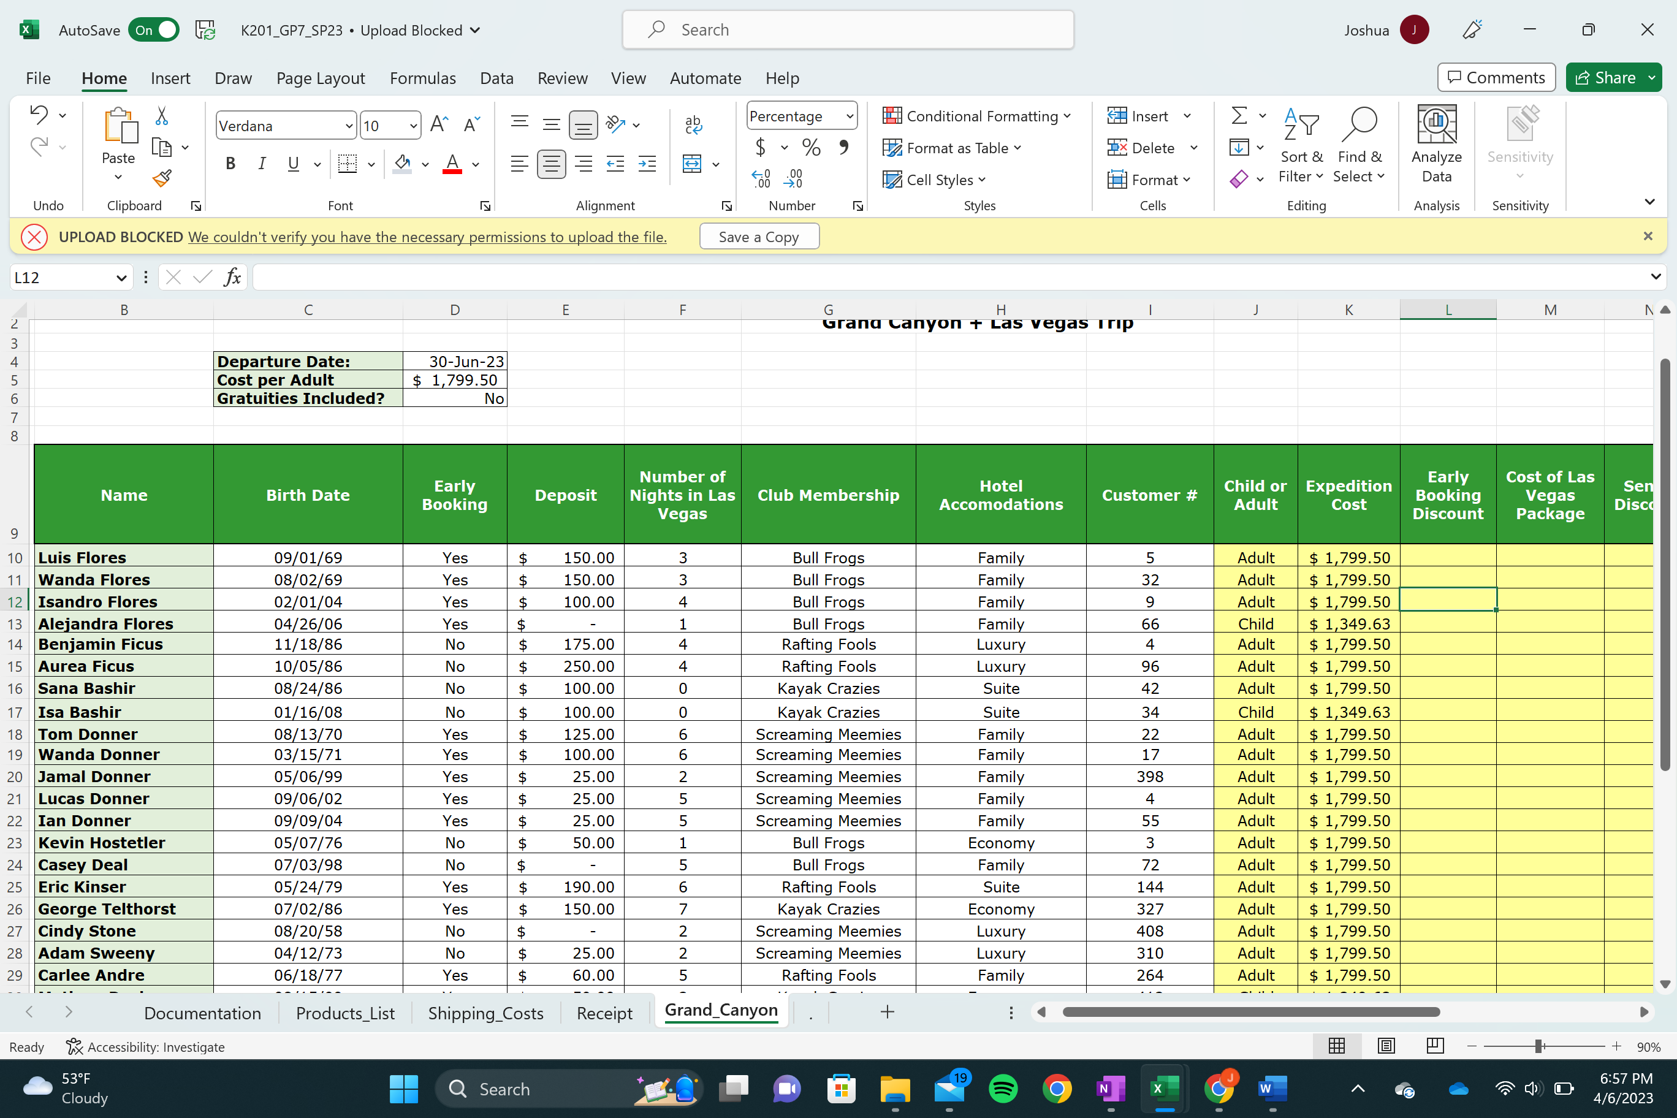This screenshot has height=1118, width=1677.
Task: Expand the font name Verdana dropdown
Action: pos(349,126)
